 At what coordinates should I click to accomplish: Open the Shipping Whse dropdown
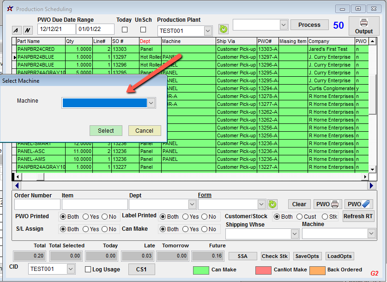pyautogui.click(x=295, y=234)
